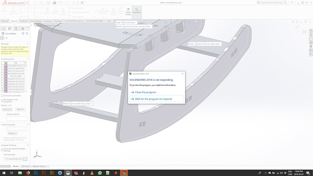Switch to the Evaluate tab

click(x=48, y=21)
